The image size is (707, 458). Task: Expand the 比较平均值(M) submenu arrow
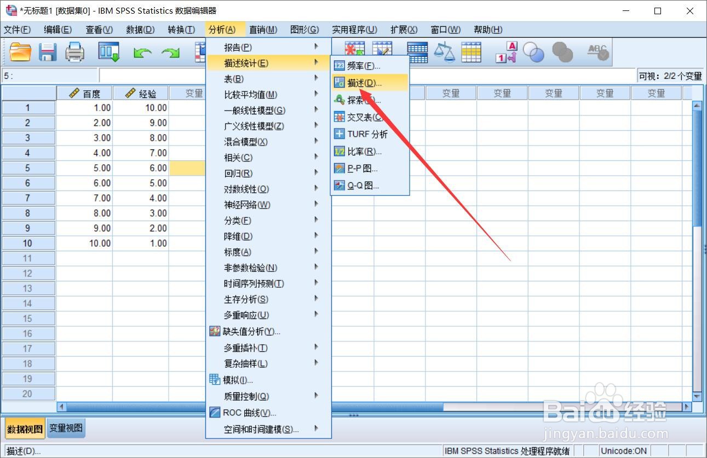317,94
